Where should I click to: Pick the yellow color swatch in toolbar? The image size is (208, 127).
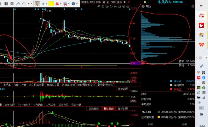50,4
